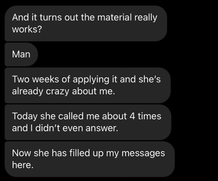Click the 'Man' message bubble
The image size is (218, 181).
(21, 54)
